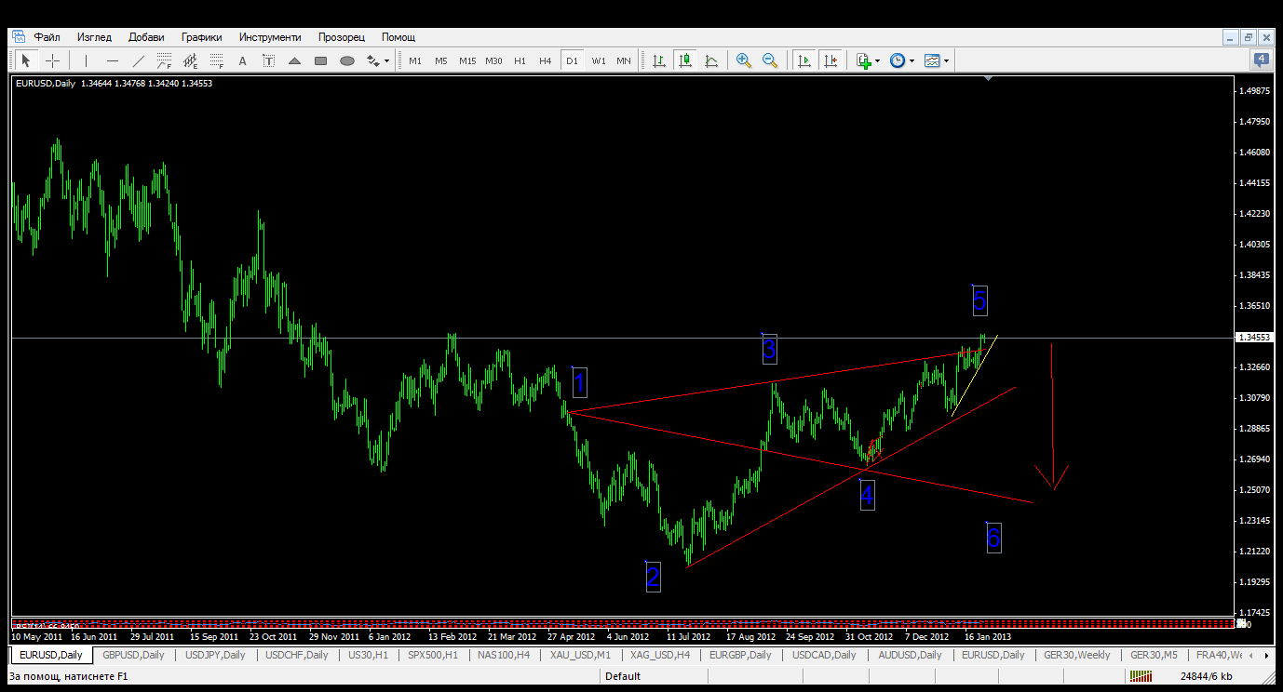The height and width of the screenshot is (692, 1283).
Task: Expand the arrows tool dropdown arrow
Action: point(386,60)
